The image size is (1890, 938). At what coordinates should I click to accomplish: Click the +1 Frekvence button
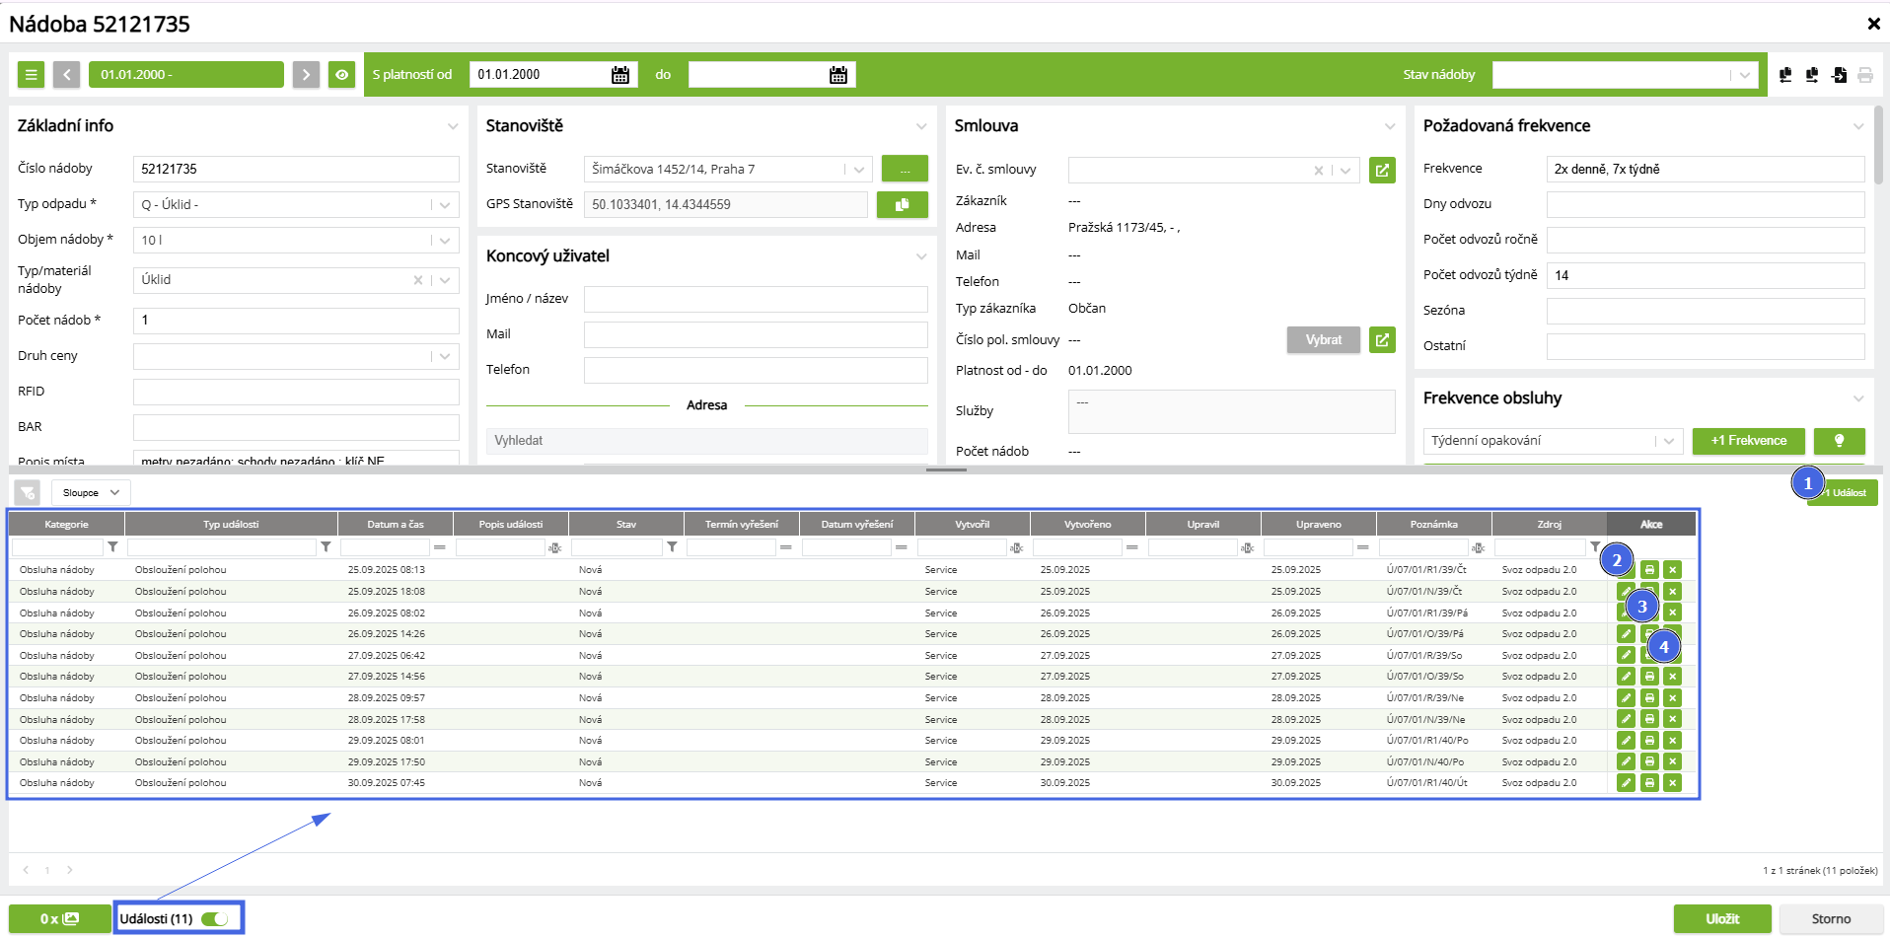pyautogui.click(x=1748, y=441)
